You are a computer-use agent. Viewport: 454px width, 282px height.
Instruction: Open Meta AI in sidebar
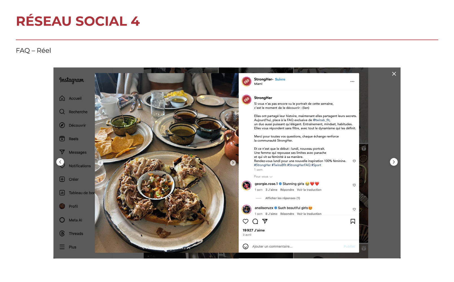(71, 220)
